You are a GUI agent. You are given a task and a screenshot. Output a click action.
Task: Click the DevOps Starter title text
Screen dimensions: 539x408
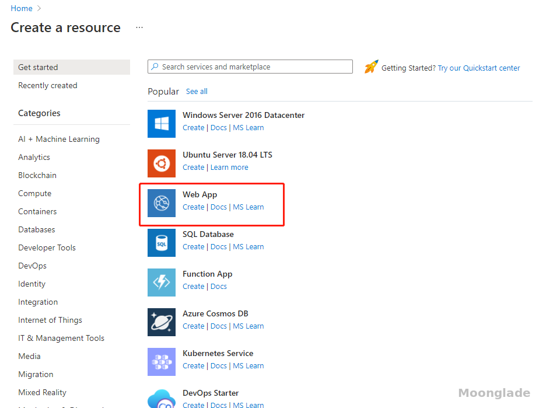pyautogui.click(x=211, y=393)
